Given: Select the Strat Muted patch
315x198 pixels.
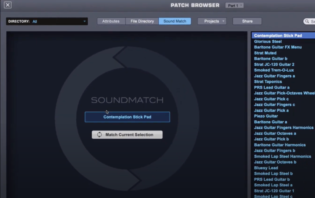Looking at the screenshot, I should point(265,53).
